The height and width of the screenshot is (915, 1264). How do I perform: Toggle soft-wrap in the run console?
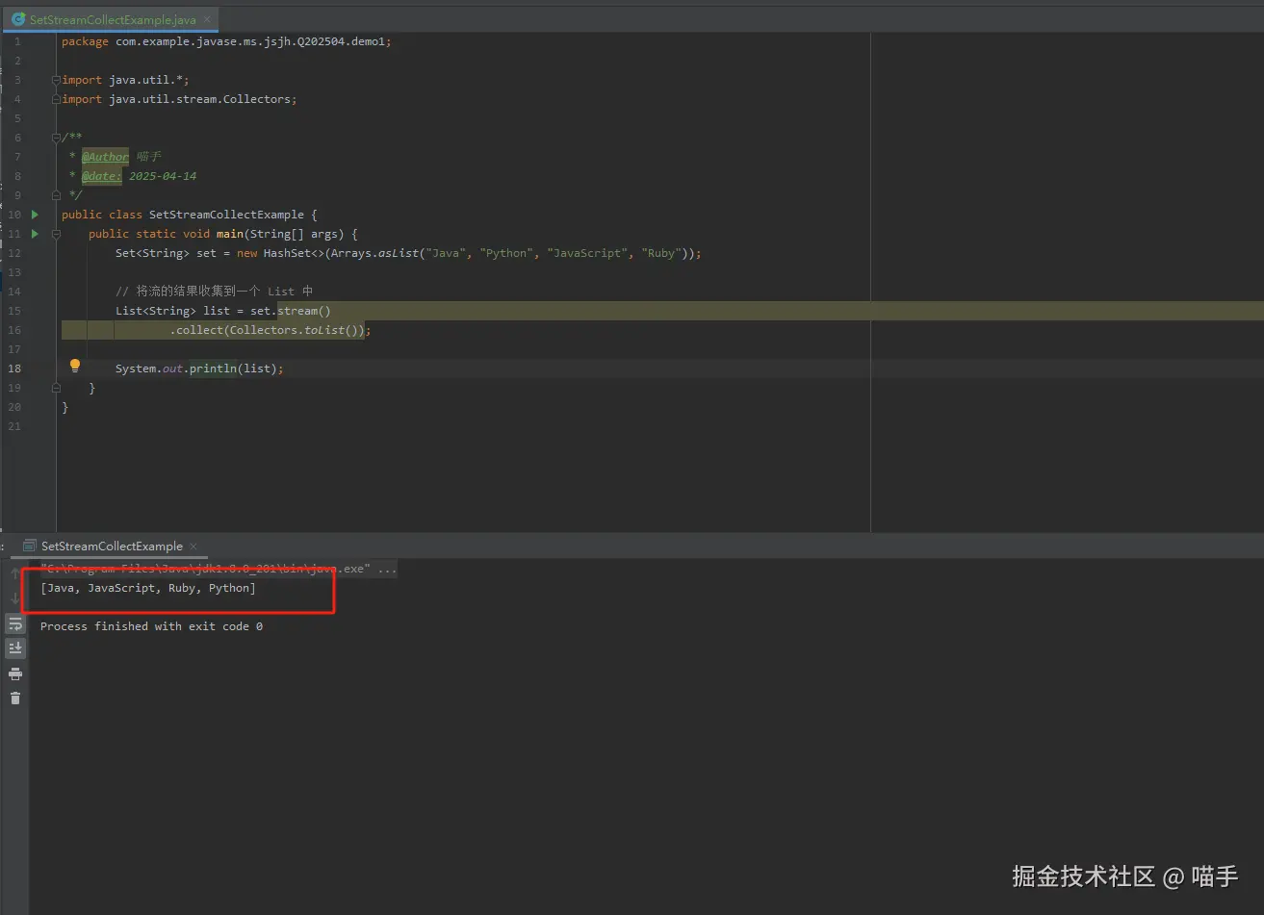(15, 624)
